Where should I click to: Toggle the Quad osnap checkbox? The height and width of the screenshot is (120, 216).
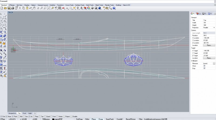click(x=45, y=116)
